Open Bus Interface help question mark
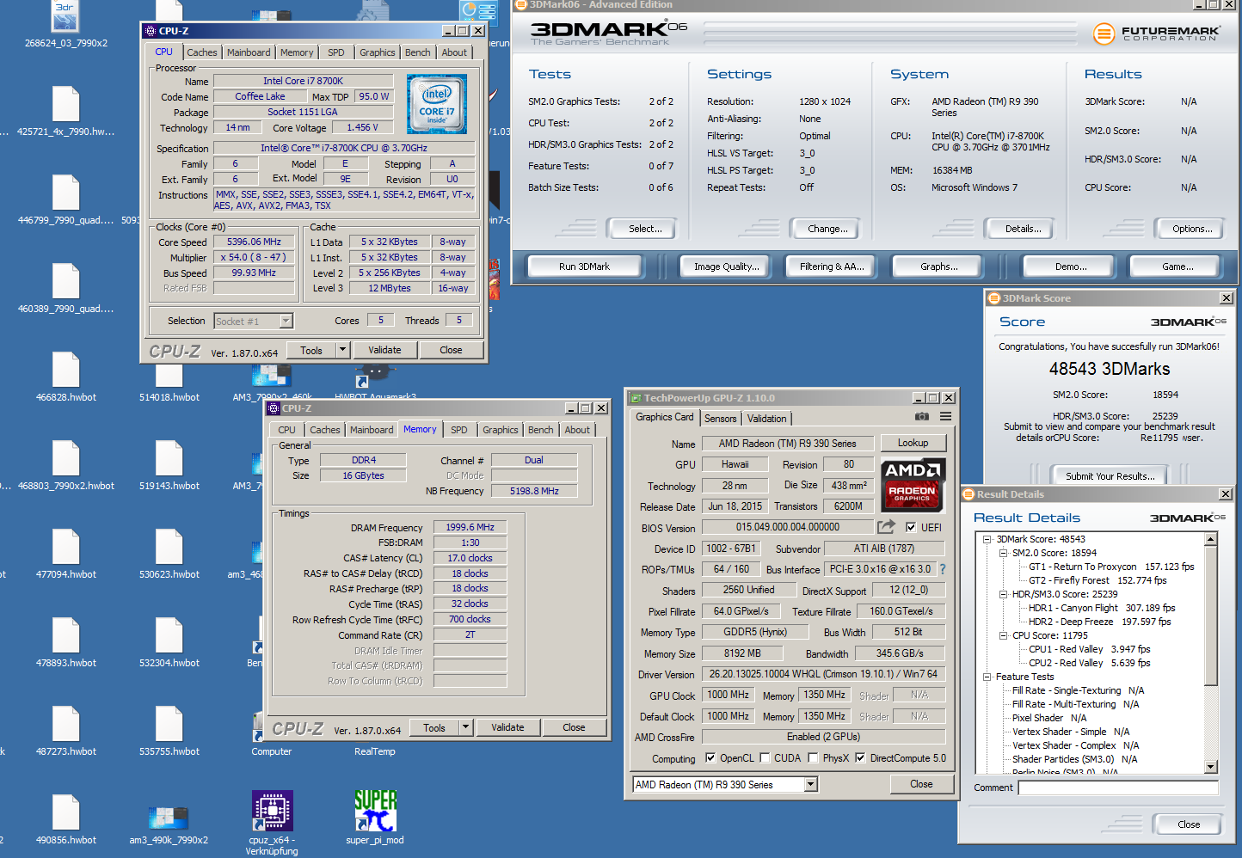Screen dimensions: 1242x858 [x=943, y=569]
